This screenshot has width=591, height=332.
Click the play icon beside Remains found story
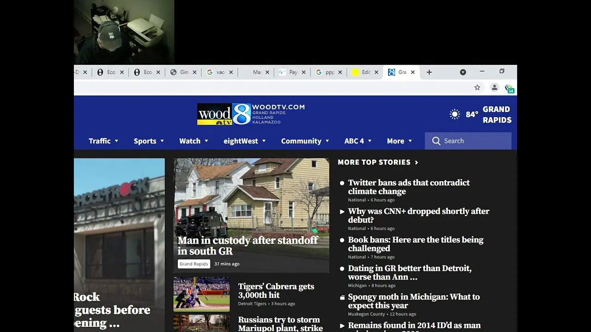[x=342, y=326]
